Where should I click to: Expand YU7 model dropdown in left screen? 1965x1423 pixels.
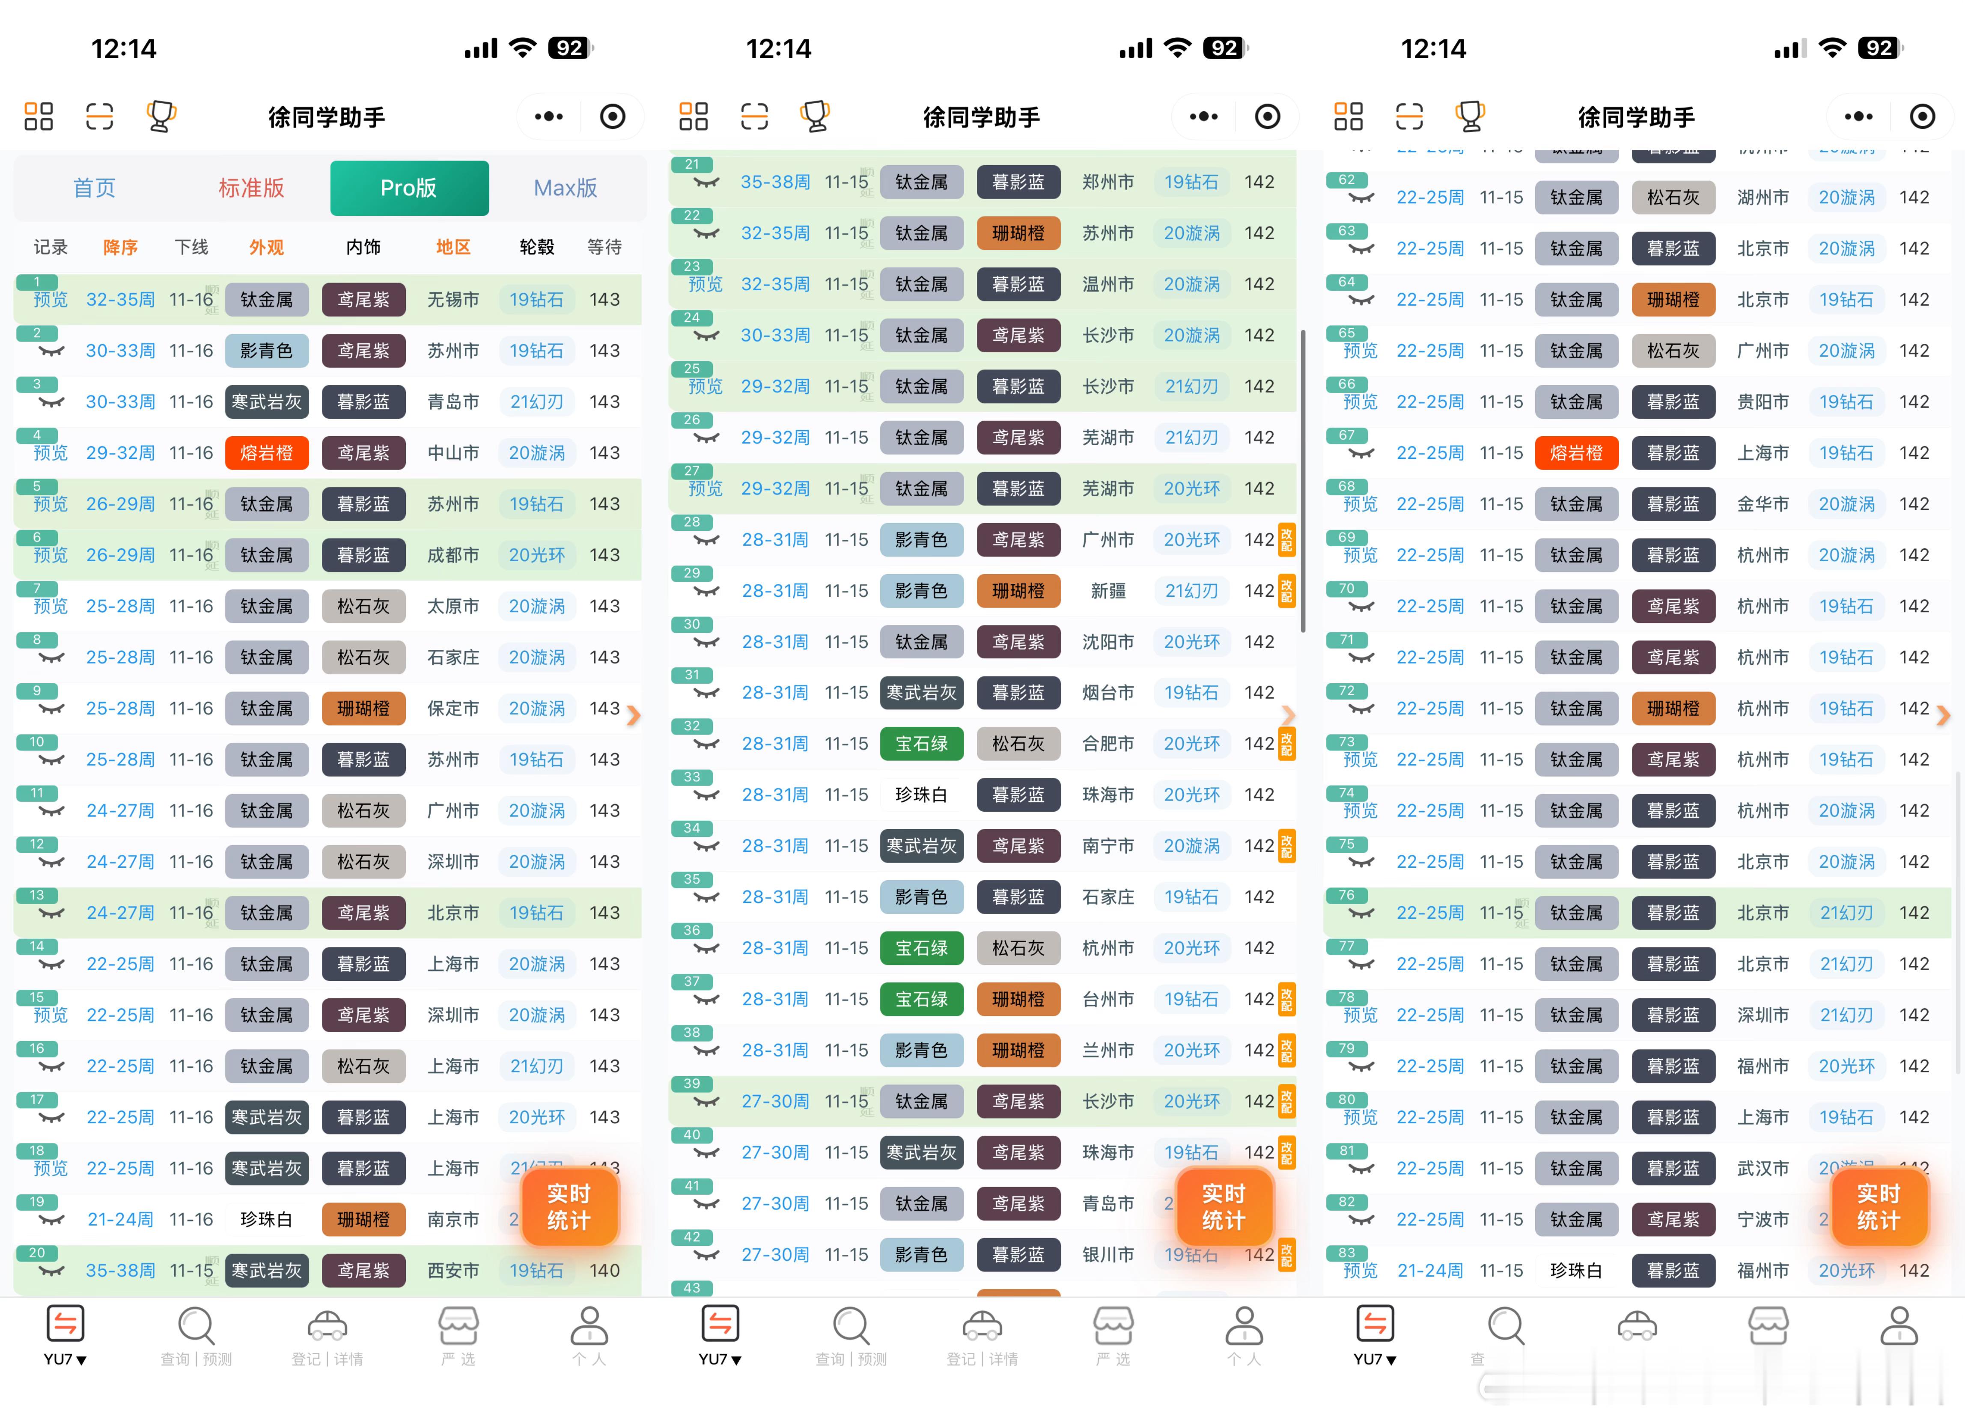[x=65, y=1358]
